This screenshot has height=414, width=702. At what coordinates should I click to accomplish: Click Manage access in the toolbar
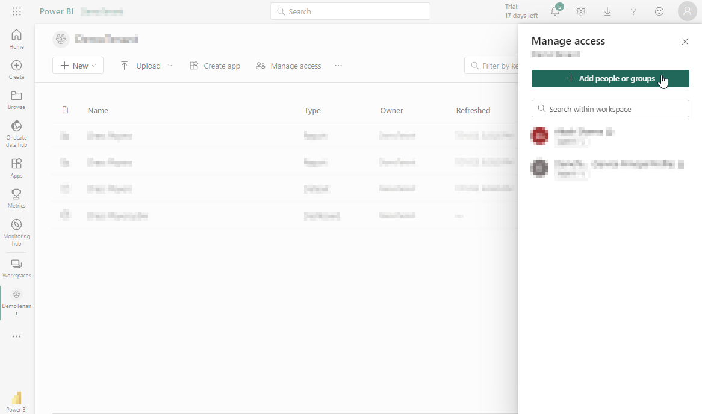pos(289,66)
